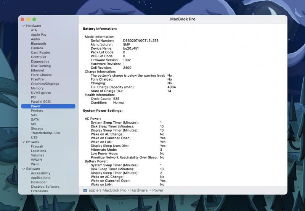Collapse the Hardware section chevron
The height and width of the screenshot is (211, 305).
tap(24, 26)
